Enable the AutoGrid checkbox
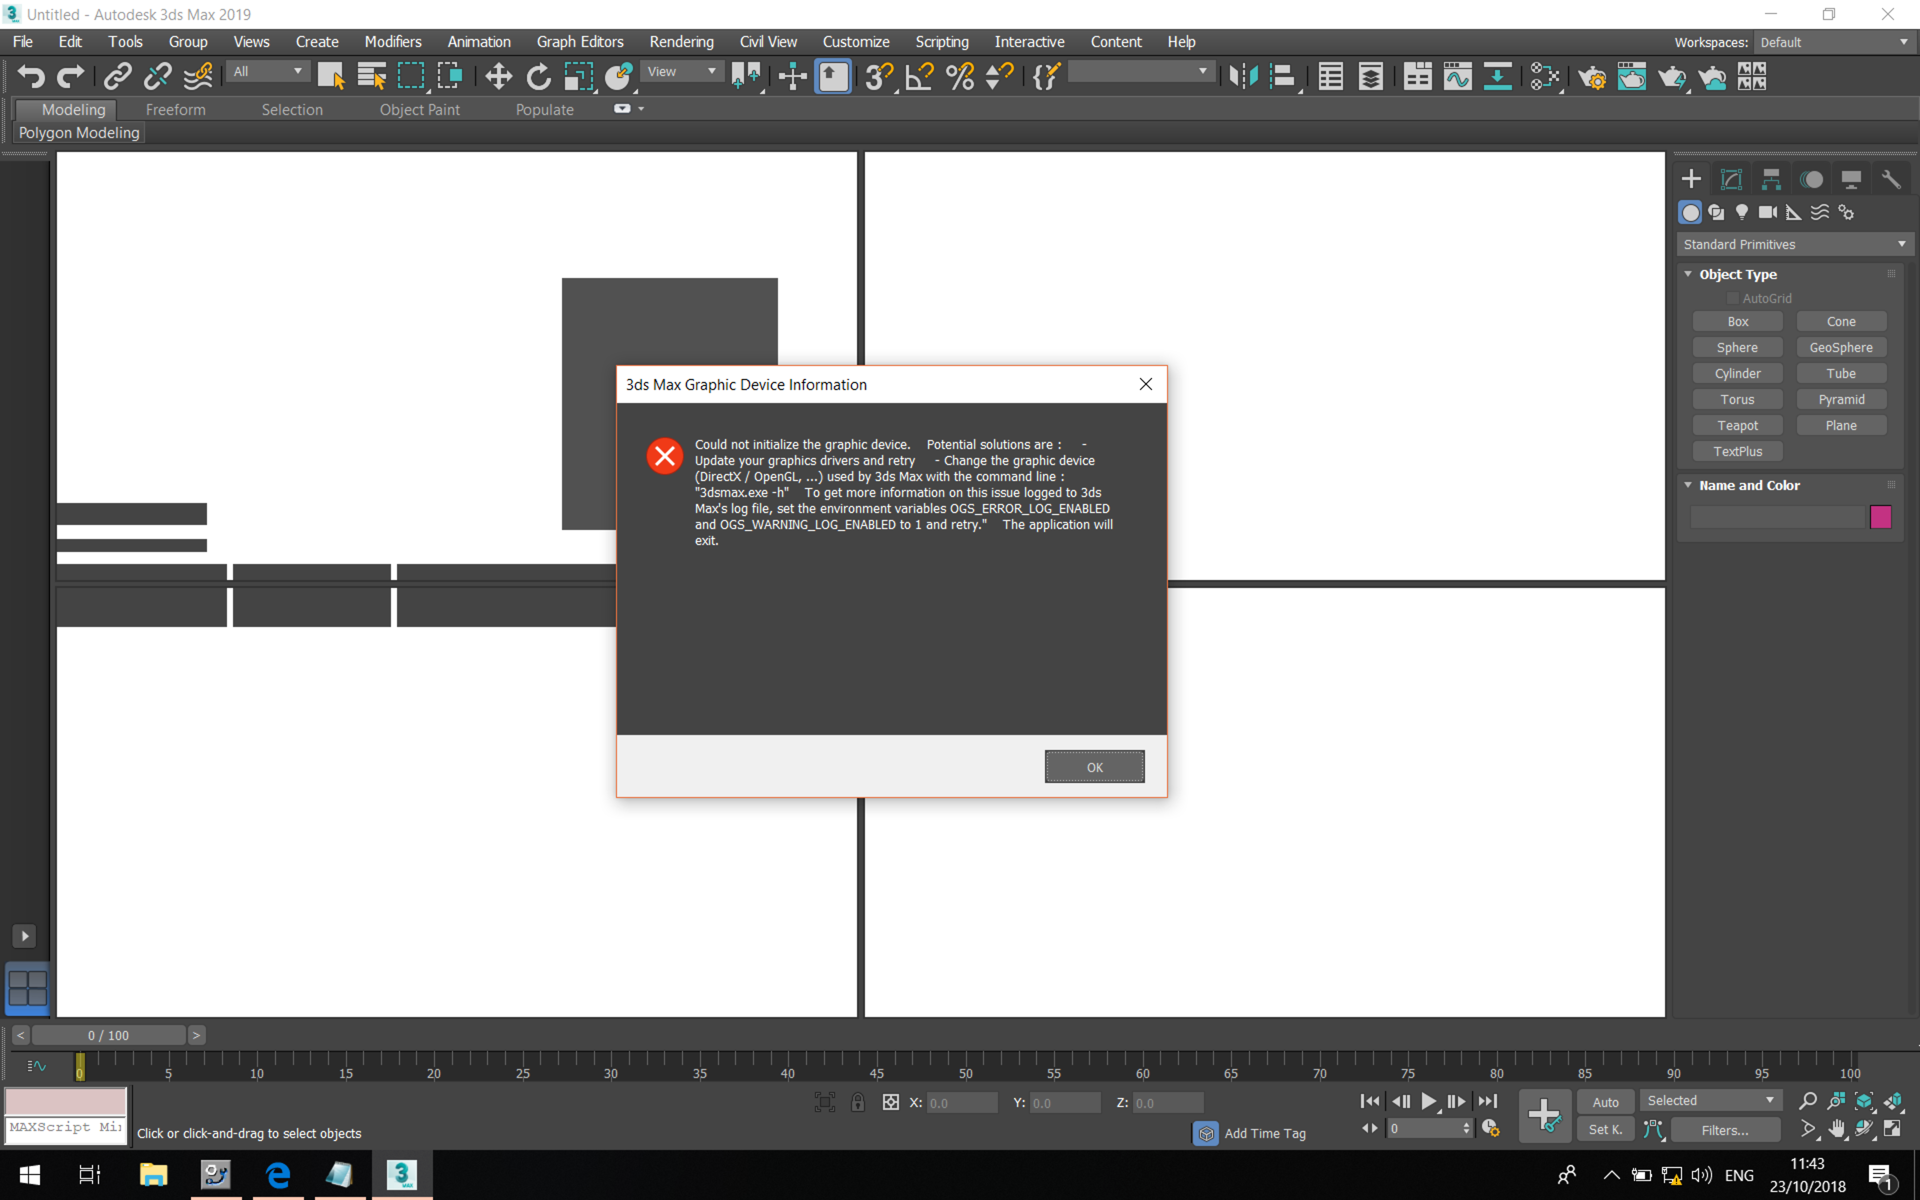Viewport: 1920px width, 1200px height. [1733, 298]
